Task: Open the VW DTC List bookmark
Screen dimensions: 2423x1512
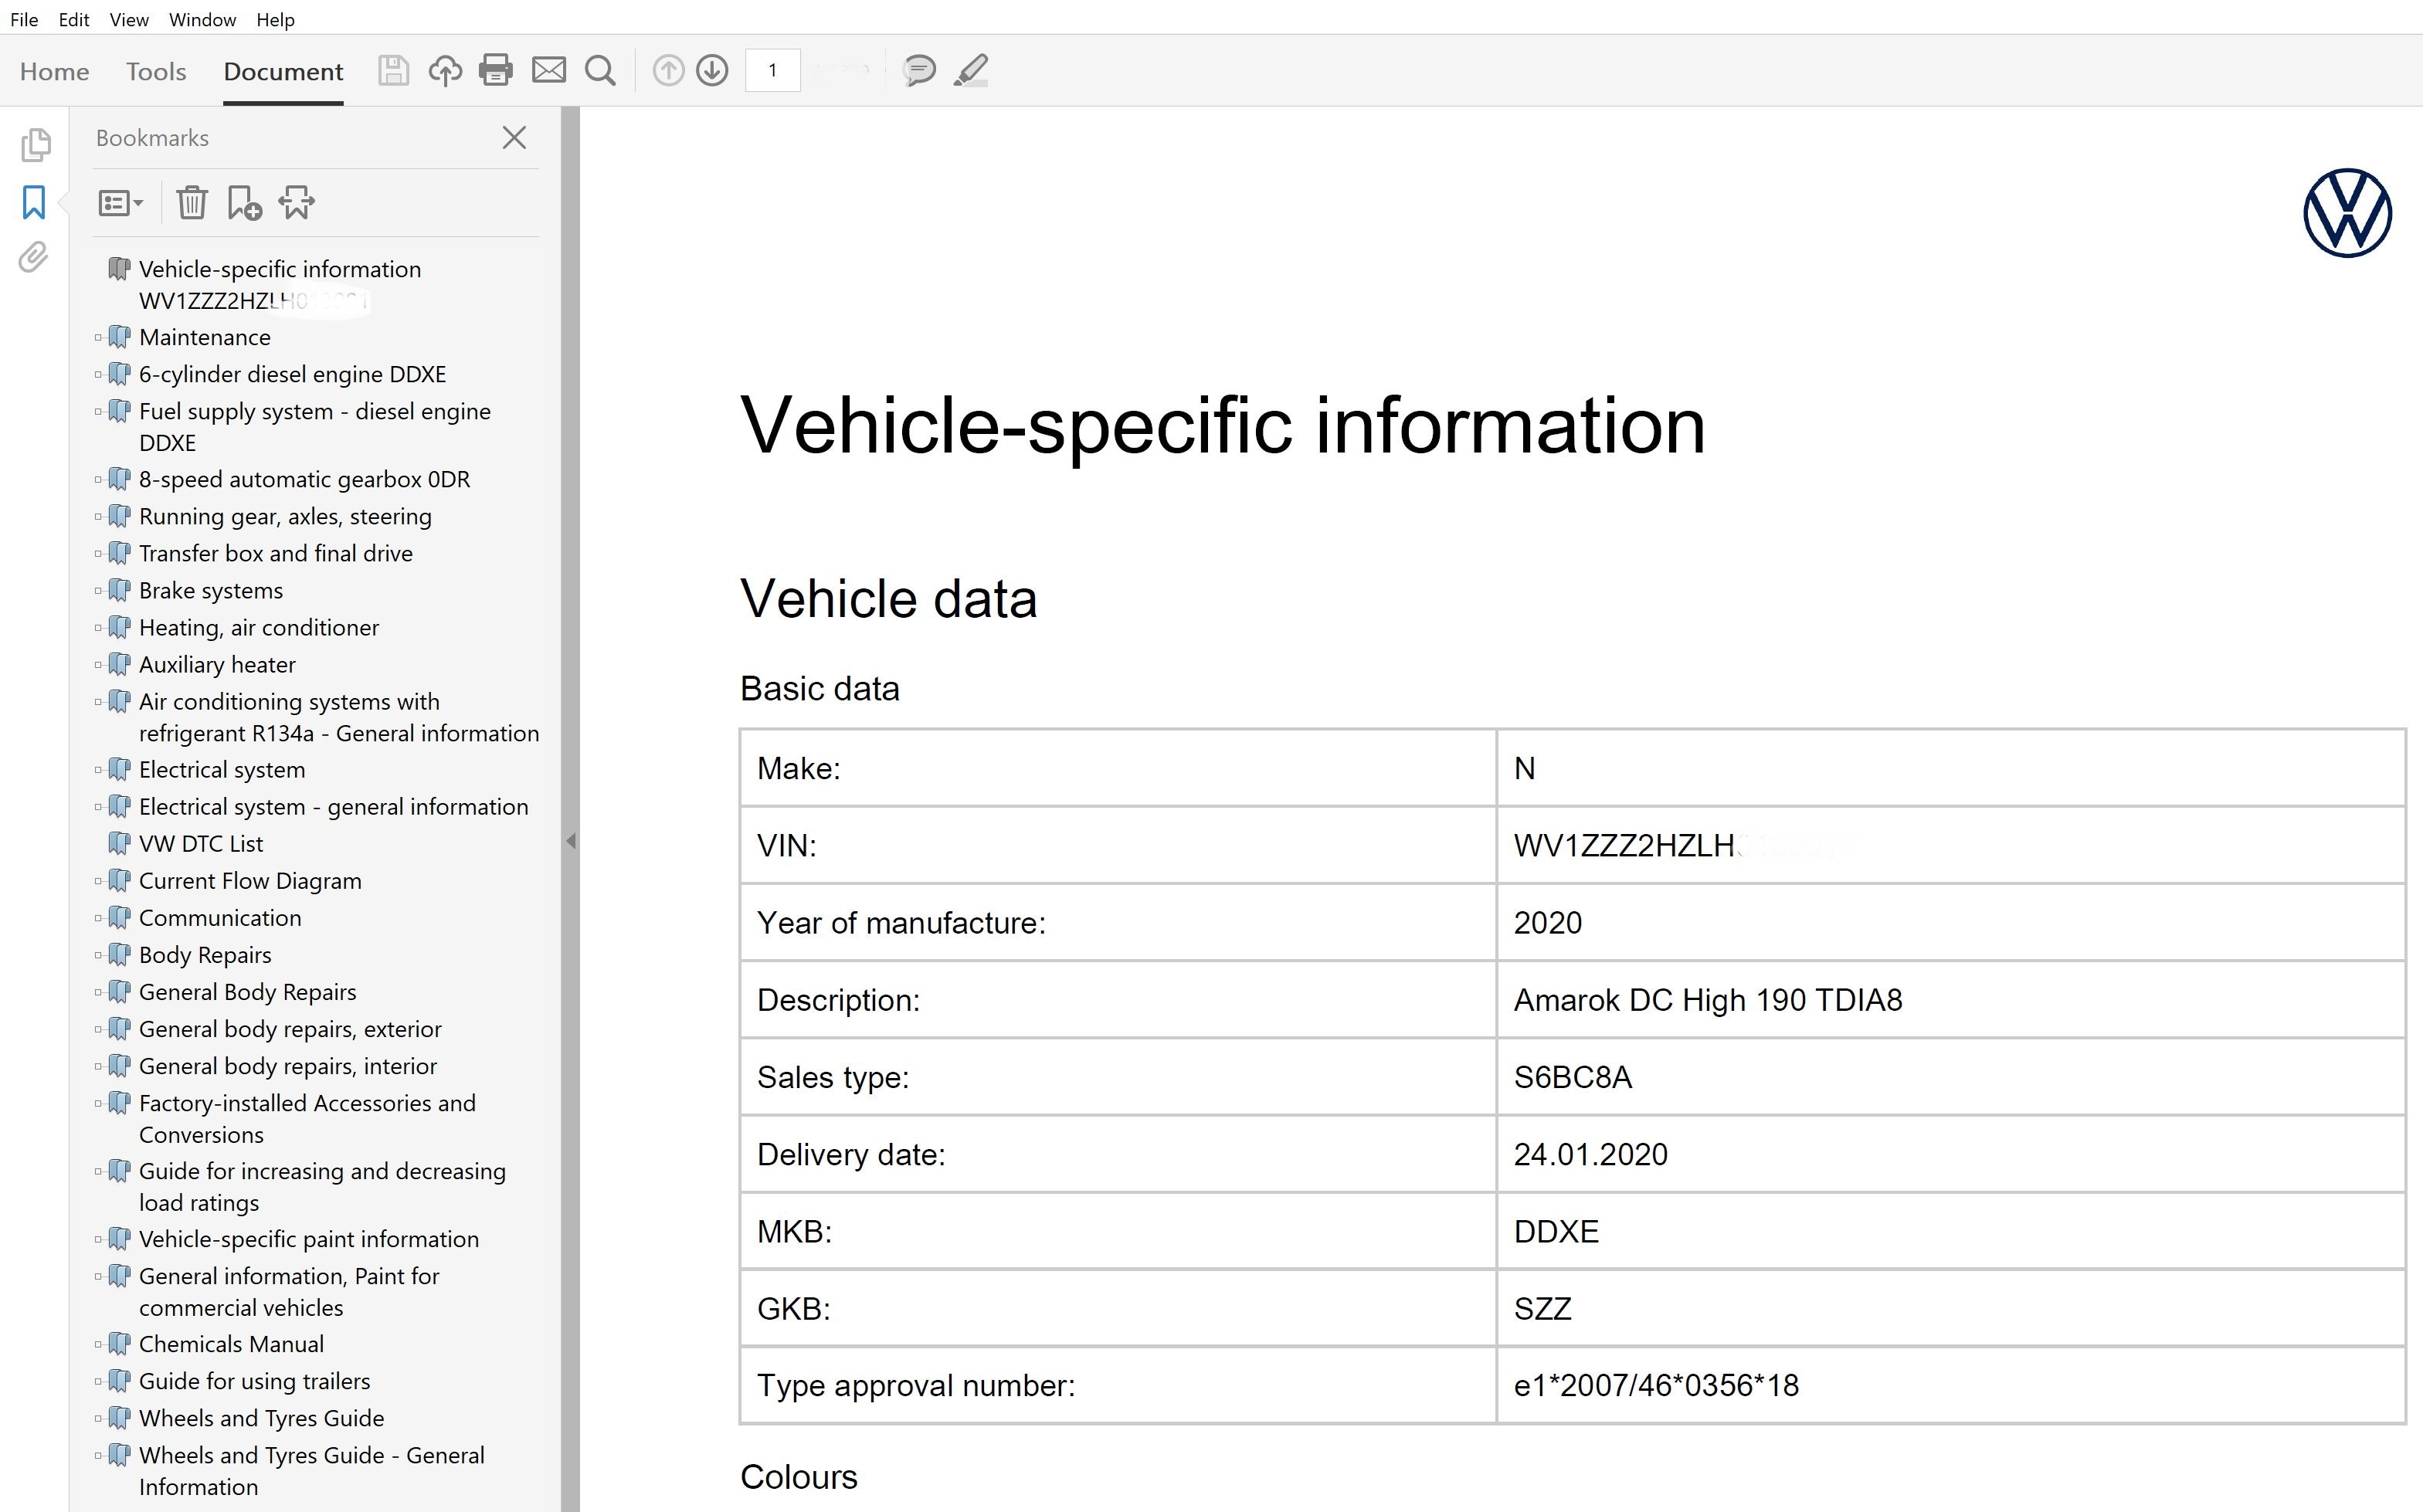Action: 201,844
